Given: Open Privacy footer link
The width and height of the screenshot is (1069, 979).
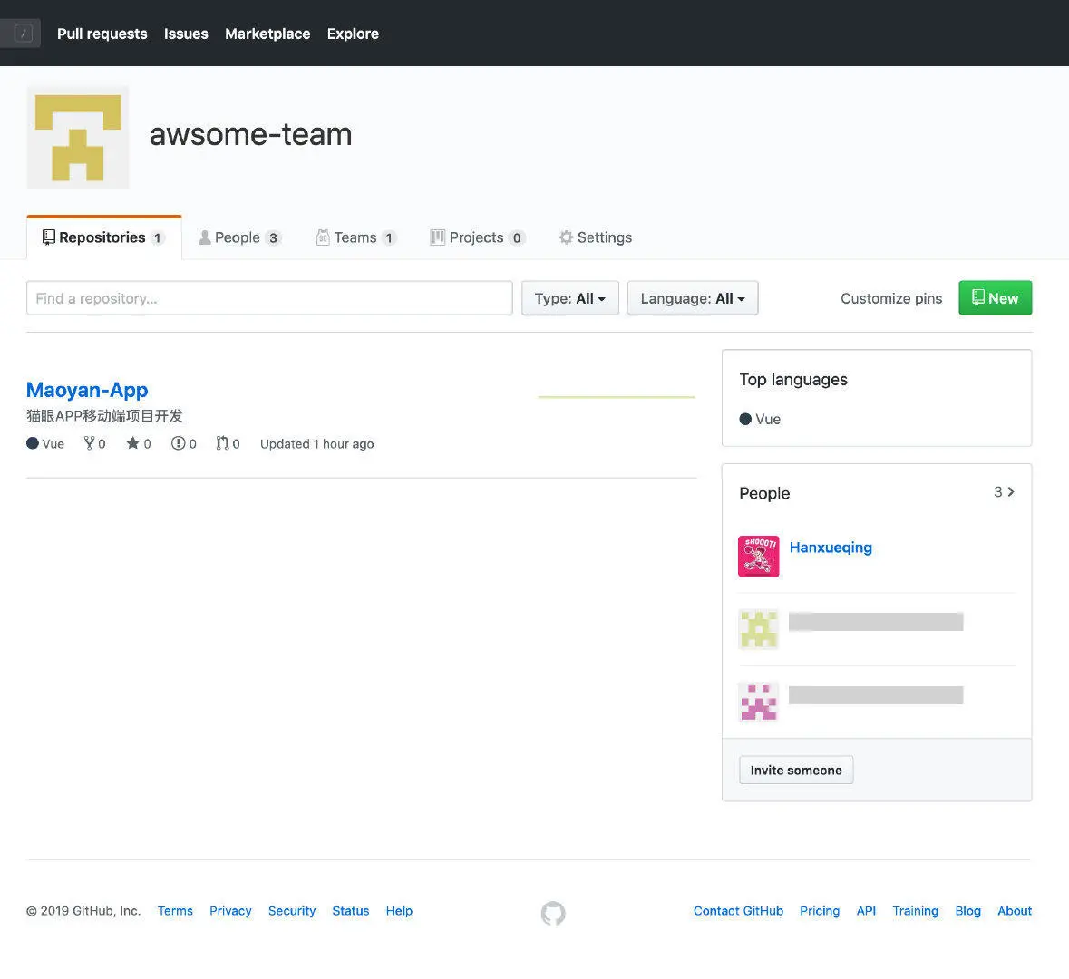Looking at the screenshot, I should tap(230, 911).
